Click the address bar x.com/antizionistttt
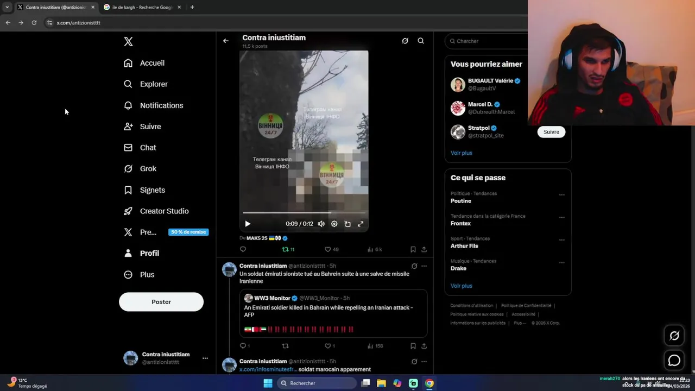Viewport: 695px width, 391px height. 78,23
